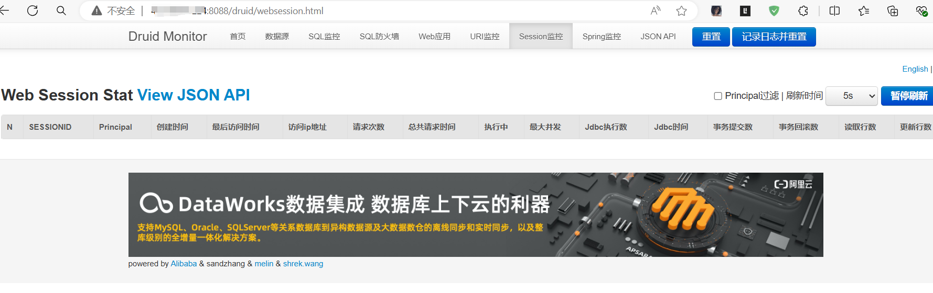The height and width of the screenshot is (293, 933).
Task: Add page to favorites with star icon
Action: [681, 10]
